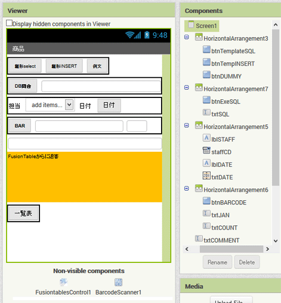Click the Upload File button in Media
Image resolution: width=281 pixels, height=303 pixels.
231,300
